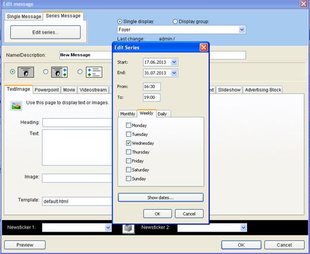Enable the Friday checkbox
310x254 pixels.
click(128, 161)
